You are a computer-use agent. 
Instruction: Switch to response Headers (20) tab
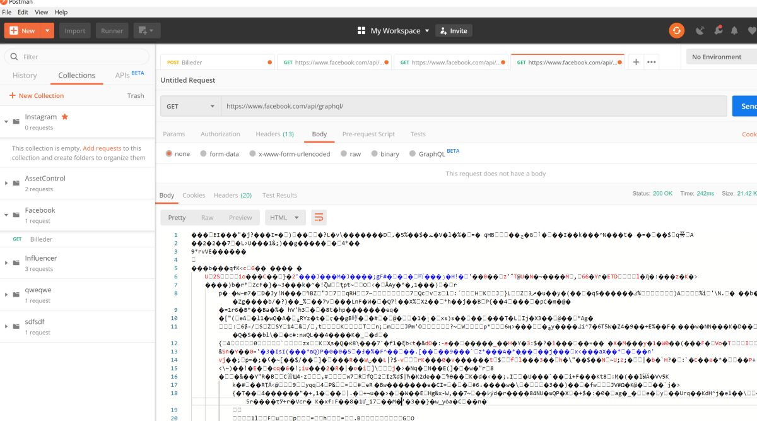(233, 195)
